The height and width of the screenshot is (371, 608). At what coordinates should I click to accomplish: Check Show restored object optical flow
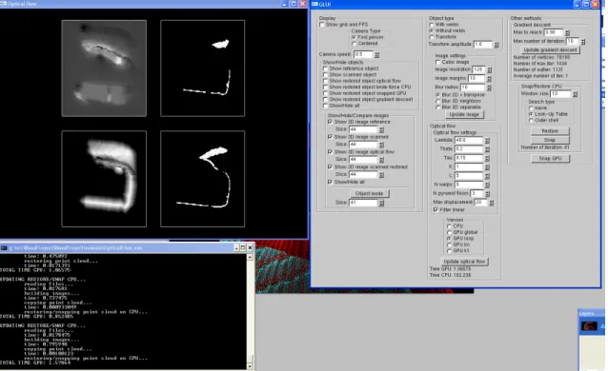[326, 81]
